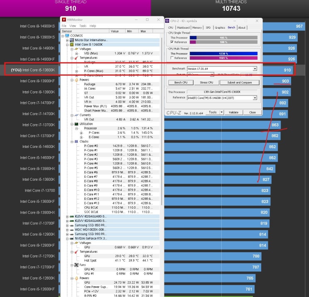Click the Bench CPU button

click(181, 83)
